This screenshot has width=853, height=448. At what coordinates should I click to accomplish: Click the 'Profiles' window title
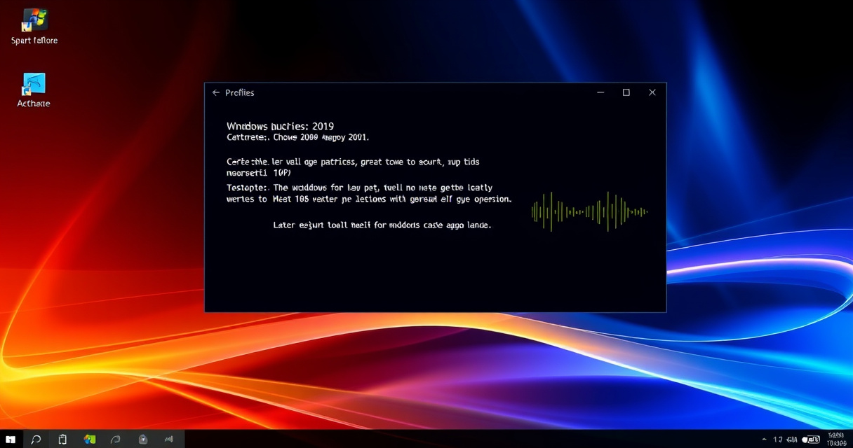pyautogui.click(x=240, y=92)
